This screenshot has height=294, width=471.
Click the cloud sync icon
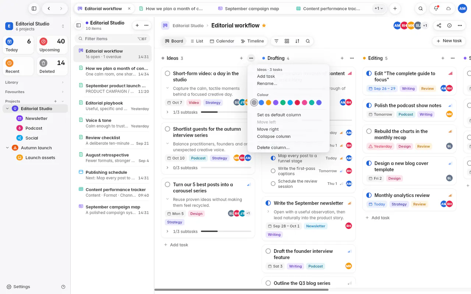tap(449, 8)
